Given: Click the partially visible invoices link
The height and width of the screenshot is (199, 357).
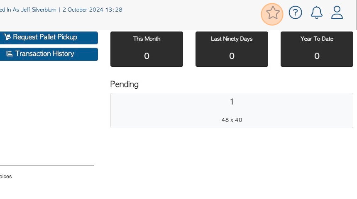Looking at the screenshot, I should coord(6,177).
